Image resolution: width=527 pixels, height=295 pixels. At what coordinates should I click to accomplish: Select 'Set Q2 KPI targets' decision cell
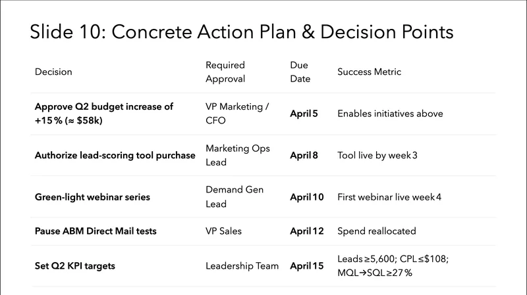coord(78,266)
